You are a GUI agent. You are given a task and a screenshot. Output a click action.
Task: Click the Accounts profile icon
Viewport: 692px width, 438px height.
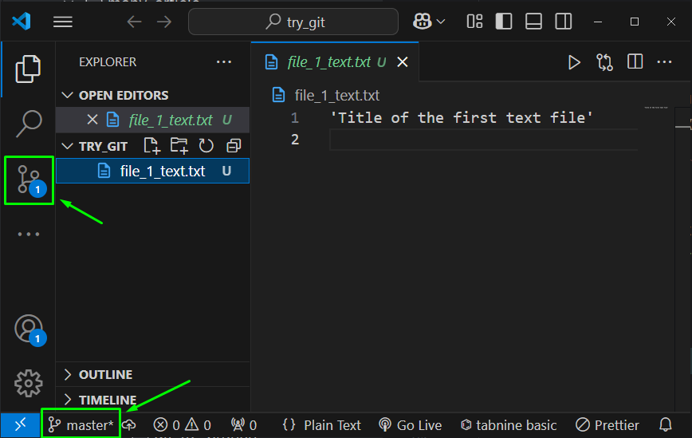(x=29, y=328)
